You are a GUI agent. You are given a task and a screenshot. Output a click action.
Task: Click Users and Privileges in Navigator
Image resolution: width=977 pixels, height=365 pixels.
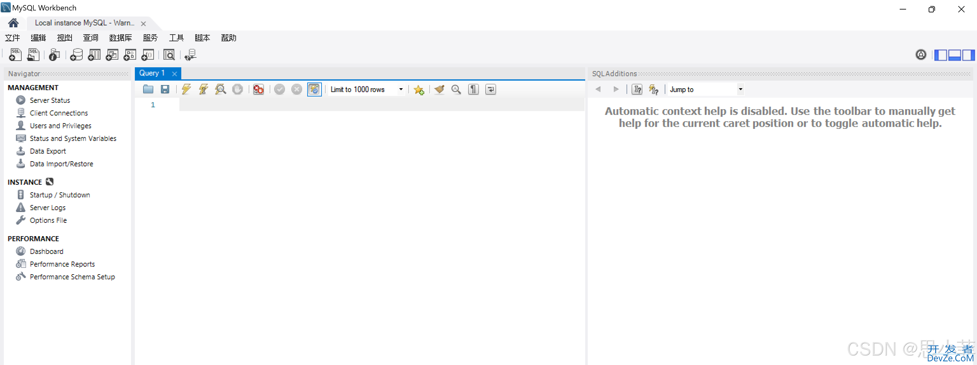60,126
